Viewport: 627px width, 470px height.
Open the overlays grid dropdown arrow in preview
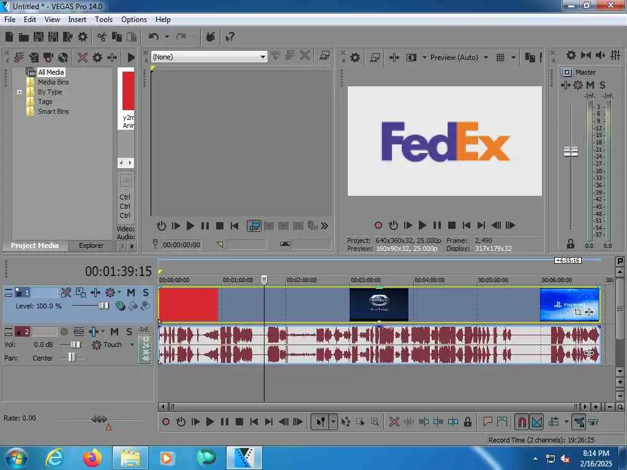pos(513,58)
